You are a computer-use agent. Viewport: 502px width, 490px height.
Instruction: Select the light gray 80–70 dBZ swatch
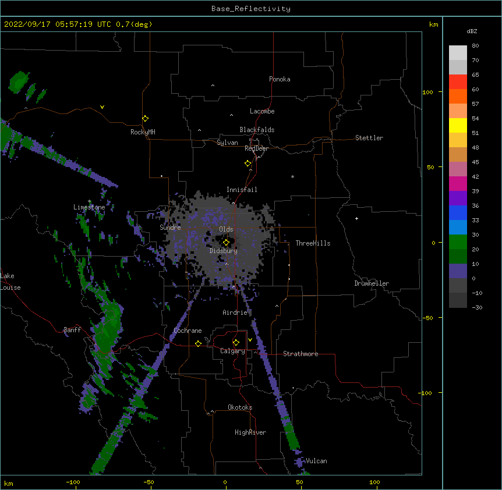pyautogui.click(x=458, y=53)
